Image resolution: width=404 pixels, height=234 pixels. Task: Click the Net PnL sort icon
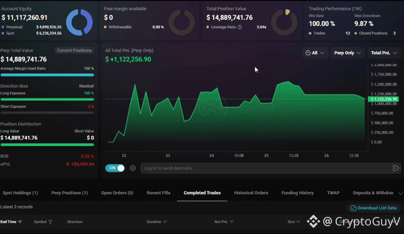pyautogui.click(x=232, y=222)
